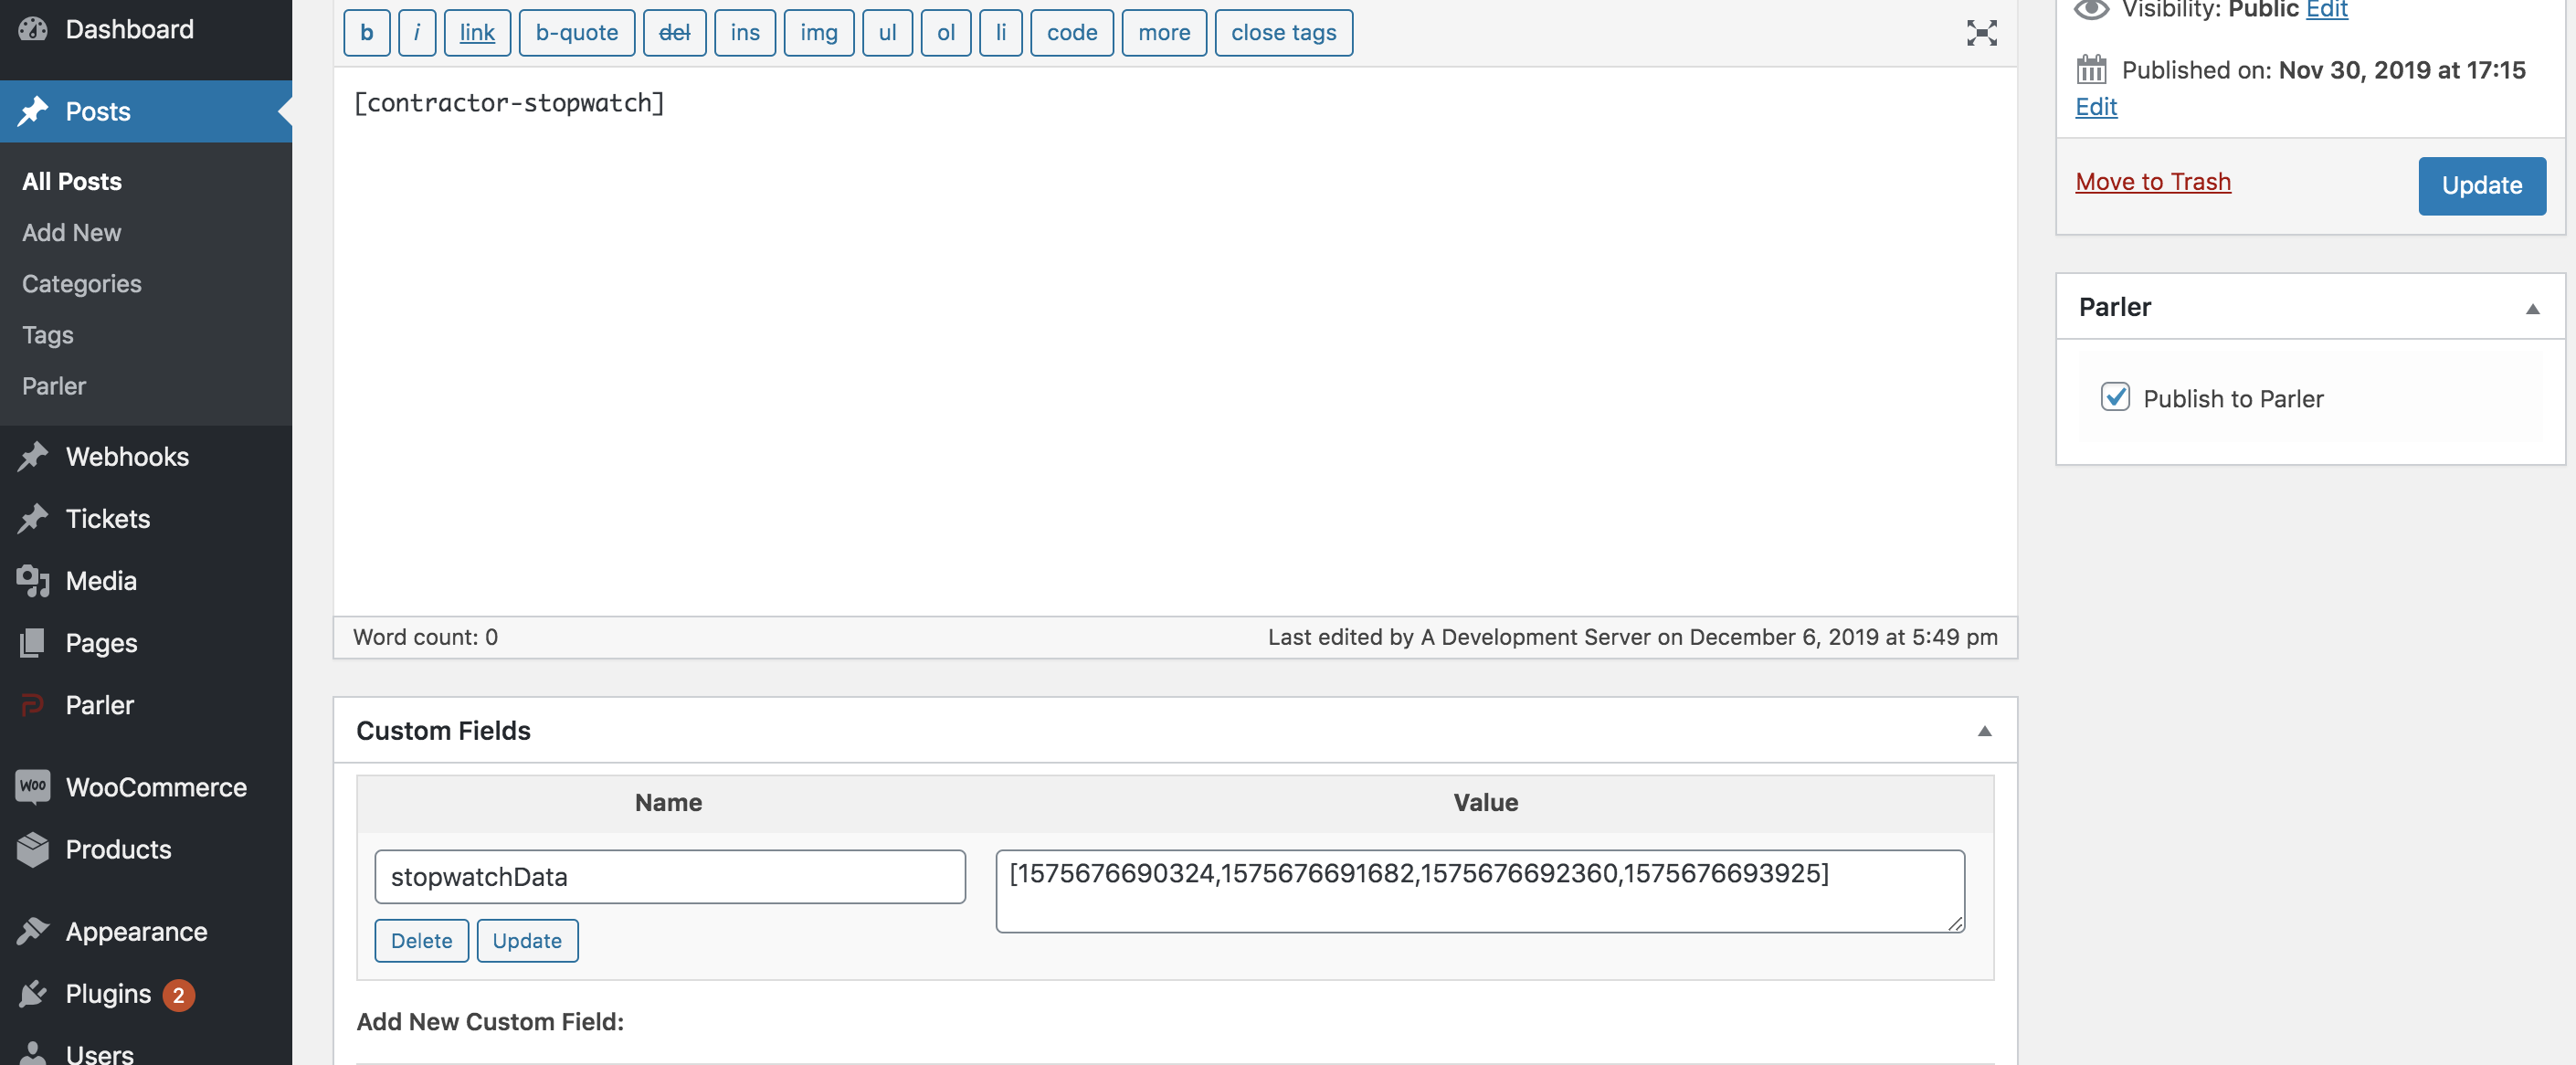Screen dimensions: 2576x1065
Task: Click the Webhooks pin icon
Action: [x=33, y=456]
